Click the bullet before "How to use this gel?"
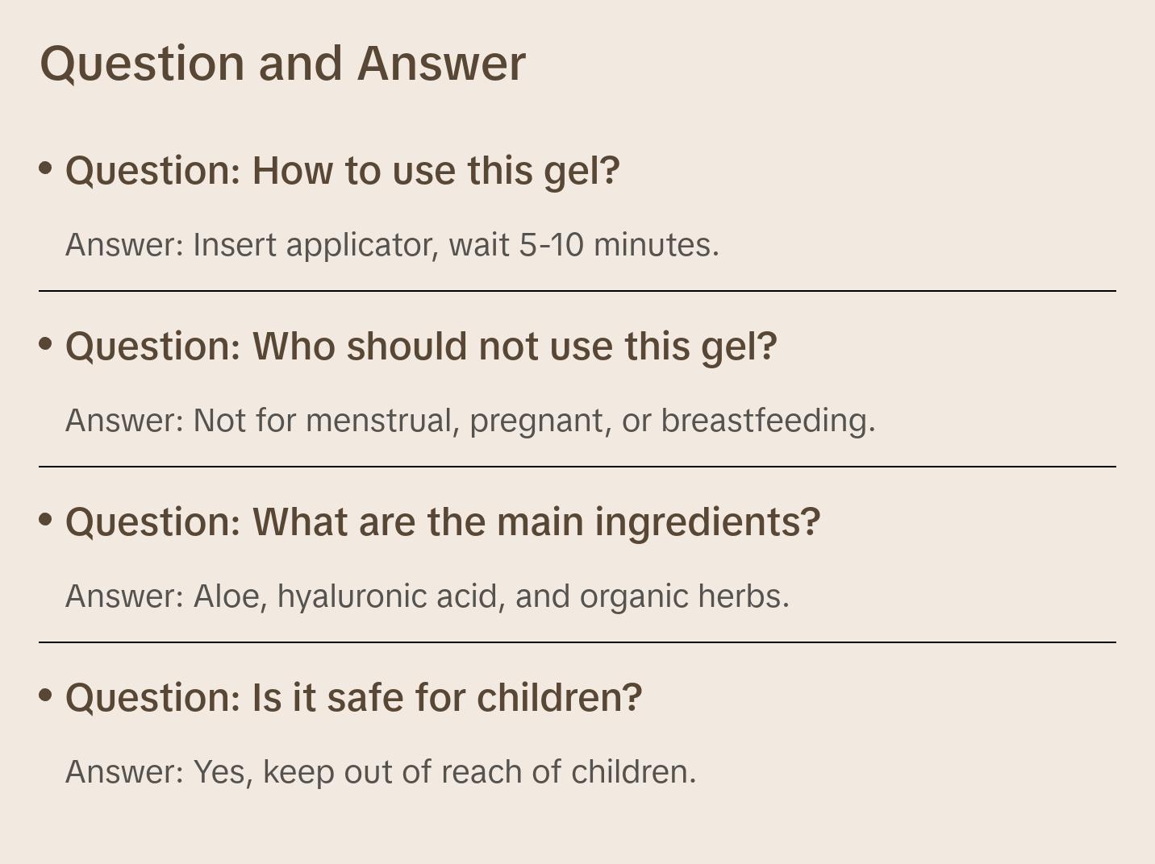The width and height of the screenshot is (1155, 864). tap(46, 168)
